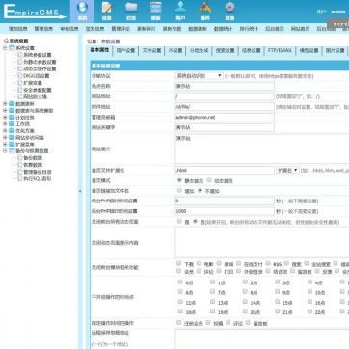
Task: Collapse the 备份与恢复数据 tree node
Action: coord(5,151)
